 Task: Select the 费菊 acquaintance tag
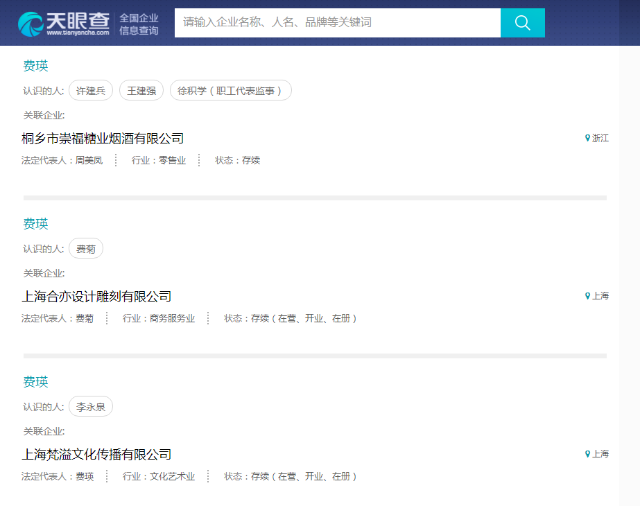click(86, 249)
